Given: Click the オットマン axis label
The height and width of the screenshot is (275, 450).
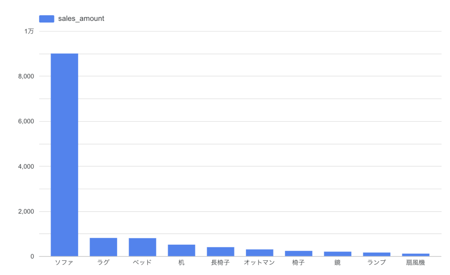Looking at the screenshot, I should click(x=259, y=263).
